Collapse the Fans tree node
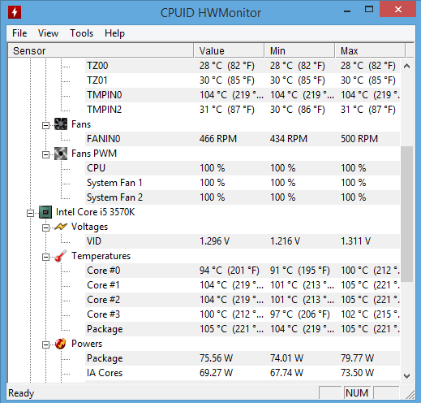This screenshot has width=421, height=403. pyautogui.click(x=45, y=125)
